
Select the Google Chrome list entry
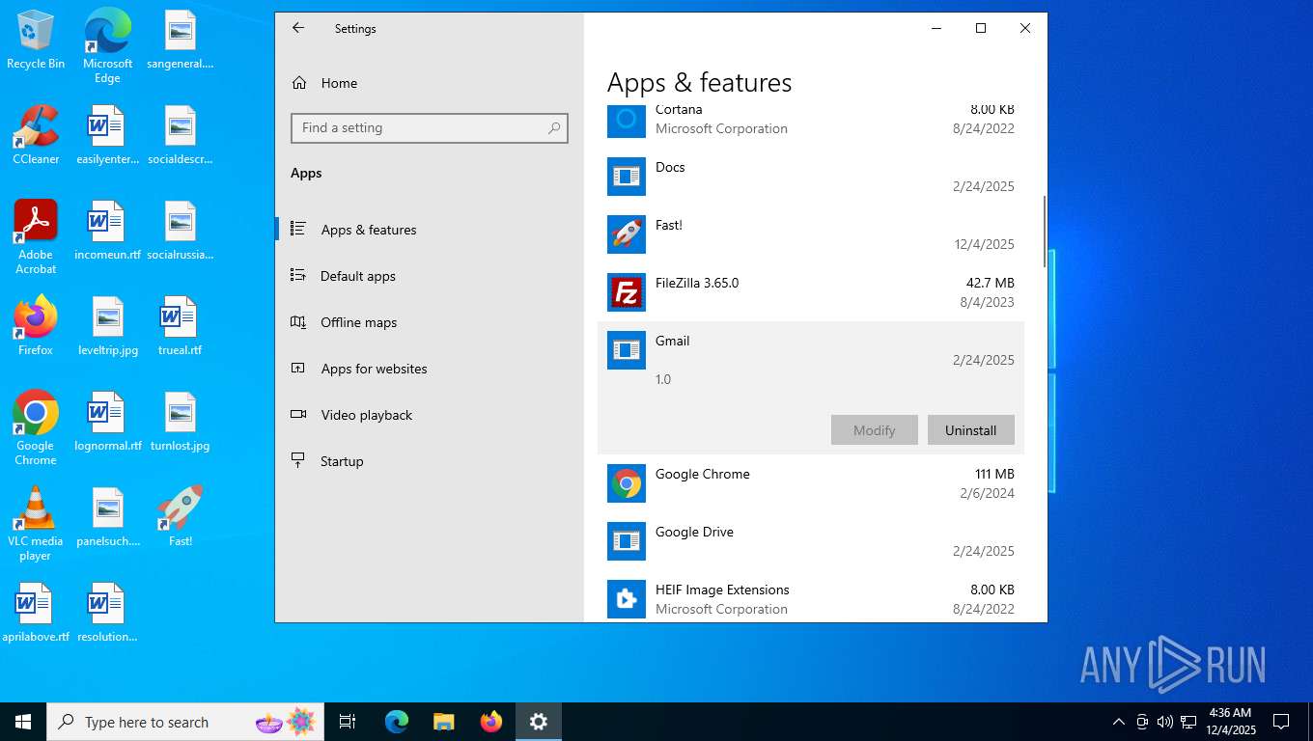(811, 483)
